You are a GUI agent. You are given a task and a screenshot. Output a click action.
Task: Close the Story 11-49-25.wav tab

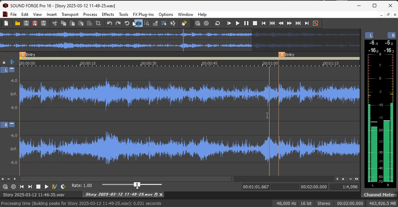[161, 195]
